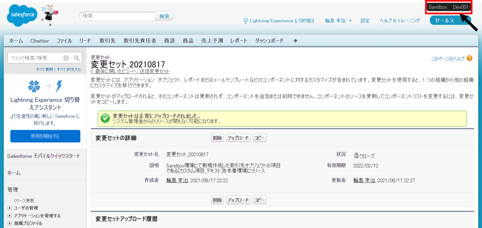Click 輪島 幸治 link in the 更新者 row
The width and height of the screenshot is (482, 228).
coord(364,180)
